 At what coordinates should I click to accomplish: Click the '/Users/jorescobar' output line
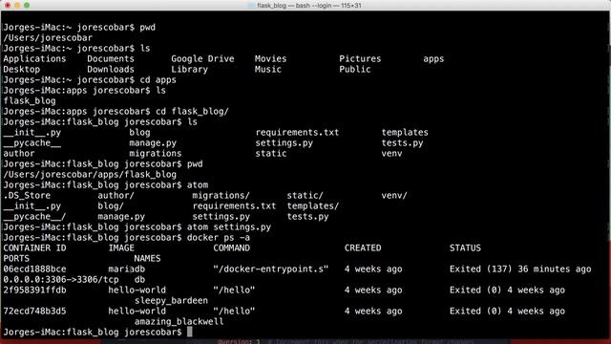[x=48, y=38]
